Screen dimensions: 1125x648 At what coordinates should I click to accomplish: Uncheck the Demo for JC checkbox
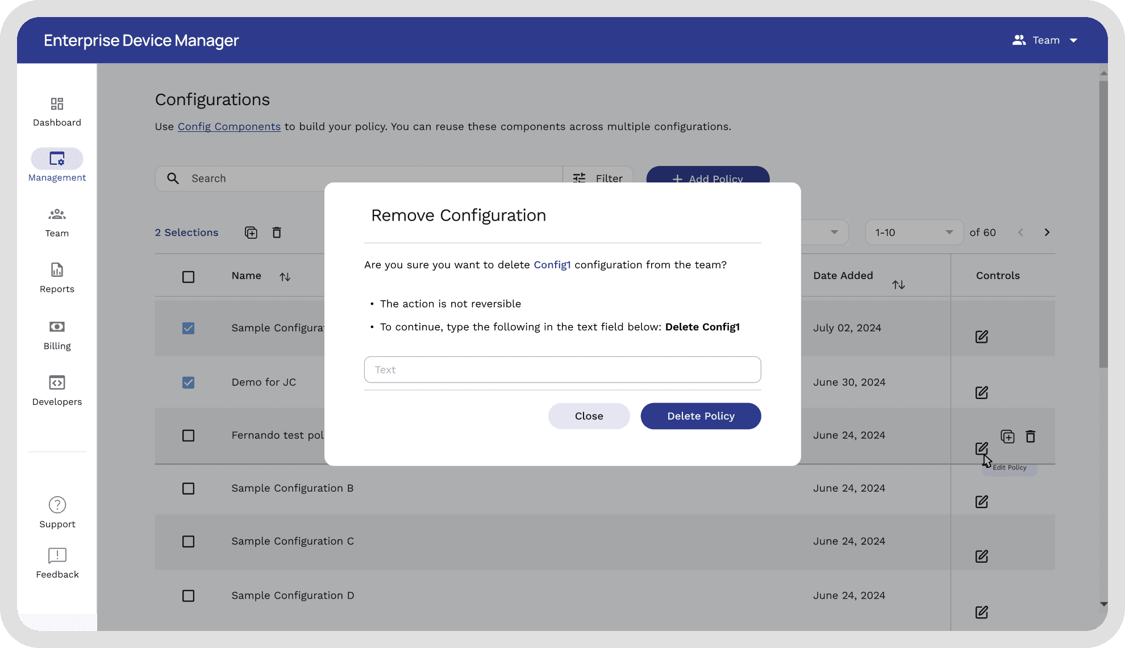pos(188,383)
